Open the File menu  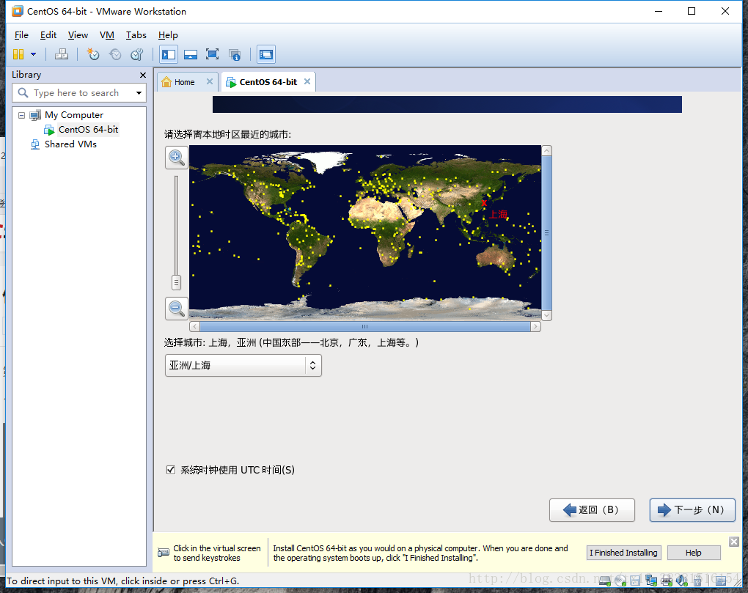click(x=21, y=34)
